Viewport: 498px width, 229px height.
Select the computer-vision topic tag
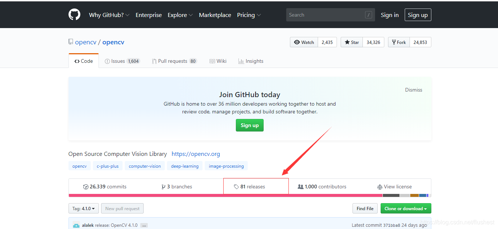(145, 166)
